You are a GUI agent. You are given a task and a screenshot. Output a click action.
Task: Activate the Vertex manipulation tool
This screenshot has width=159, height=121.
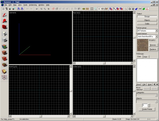pyautogui.click(x=5, y=77)
